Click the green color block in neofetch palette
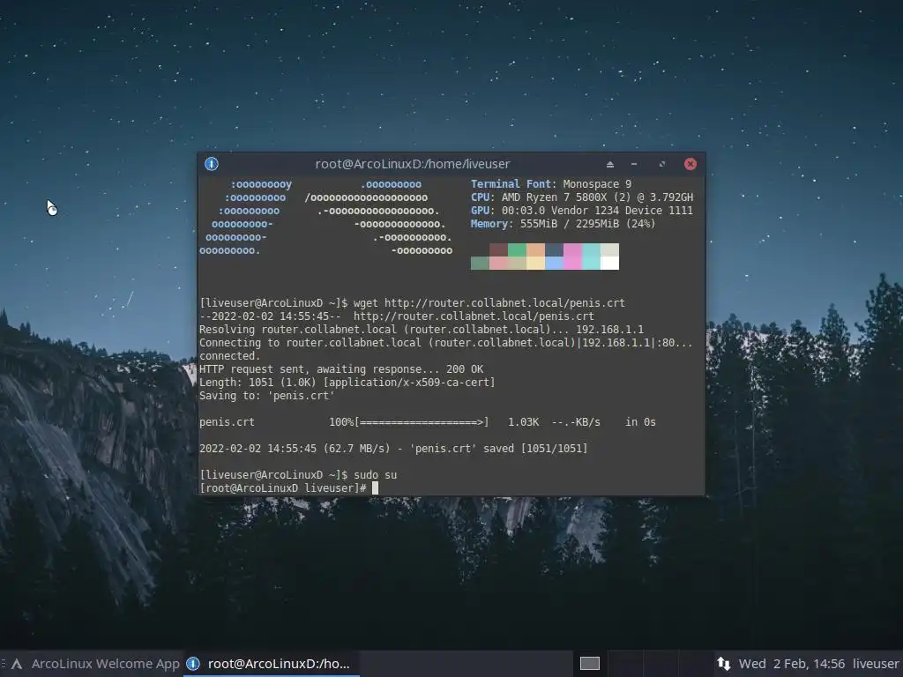This screenshot has height=677, width=903. 517,249
